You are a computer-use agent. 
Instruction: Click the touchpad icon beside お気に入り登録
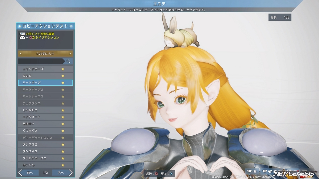22,34
